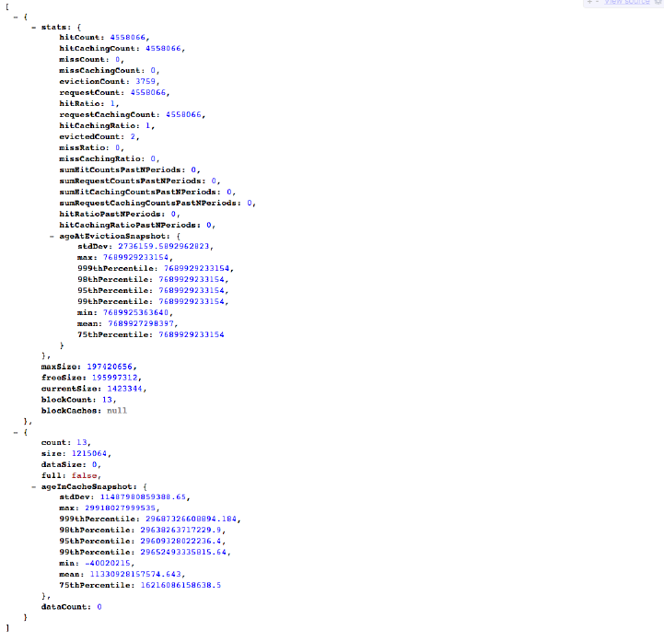This screenshot has height=642, width=664.
Task: Select the freeSize value 195997312
Action: coord(115,378)
